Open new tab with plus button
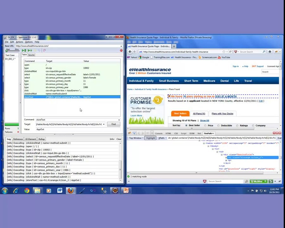The width and height of the screenshot is (285, 228). [x=174, y=46]
